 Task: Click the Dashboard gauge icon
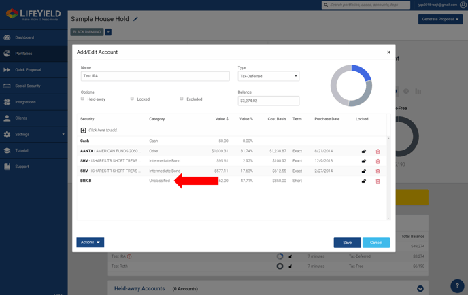7,37
